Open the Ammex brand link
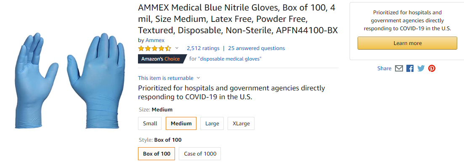Screen dimensions: 464x164 click(155, 40)
